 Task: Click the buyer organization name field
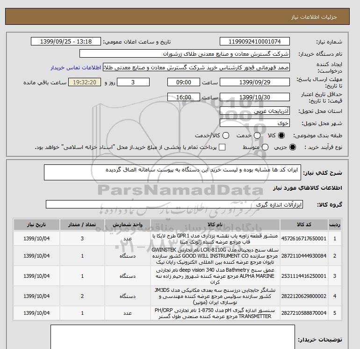(185, 53)
